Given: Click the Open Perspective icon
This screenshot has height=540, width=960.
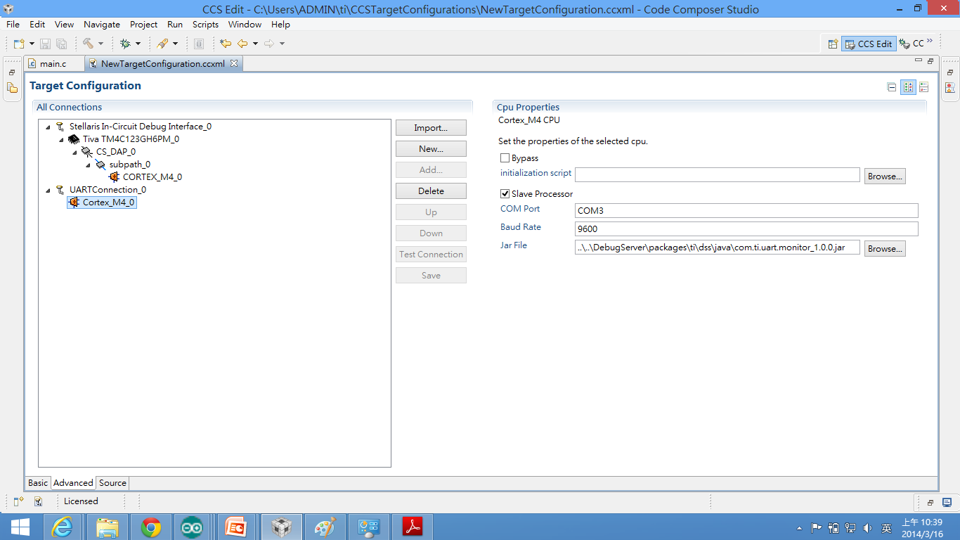Looking at the screenshot, I should 833,44.
